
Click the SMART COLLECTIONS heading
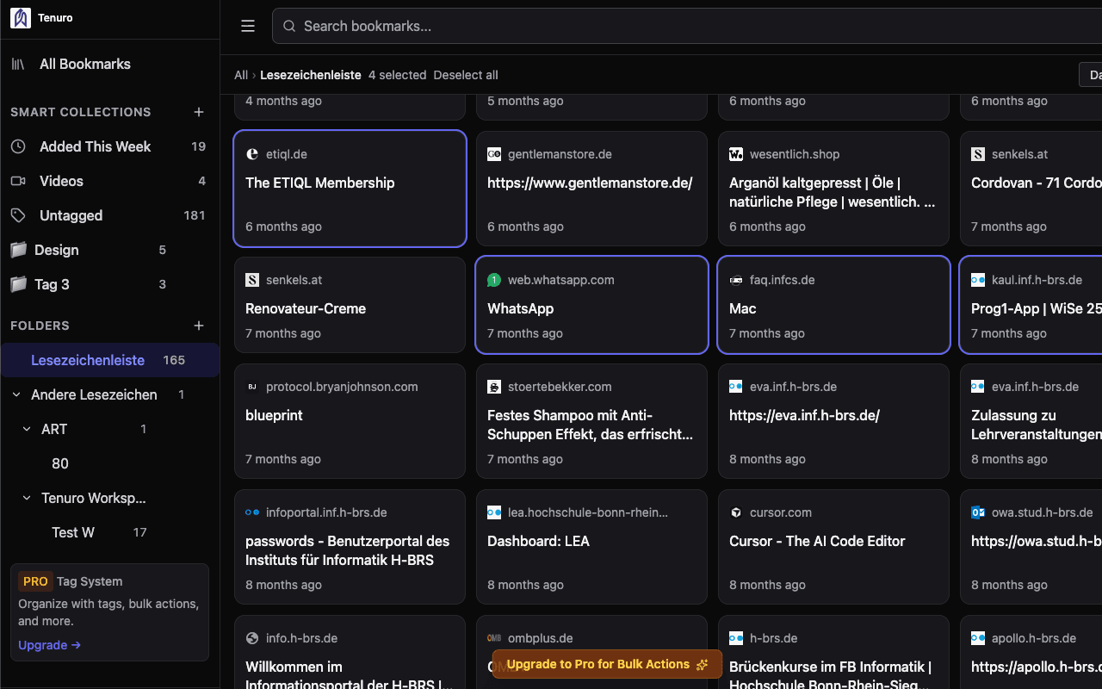[x=81, y=112]
